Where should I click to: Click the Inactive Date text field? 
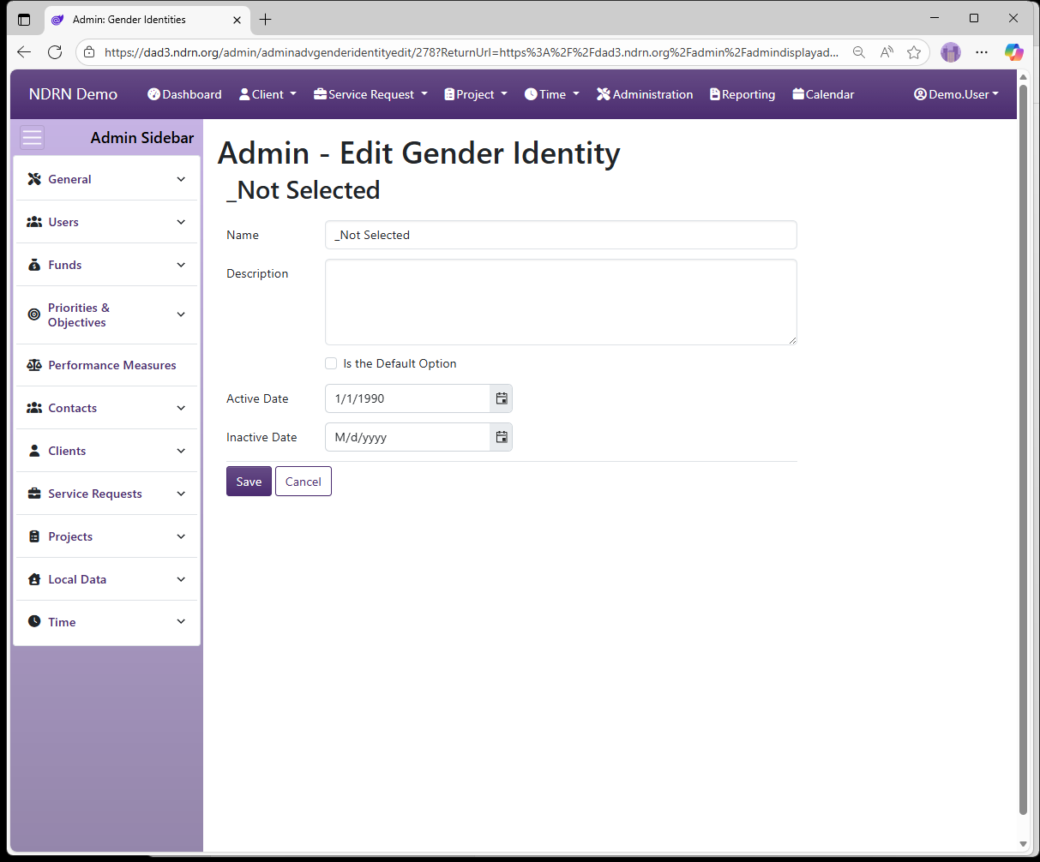pyautogui.click(x=407, y=437)
